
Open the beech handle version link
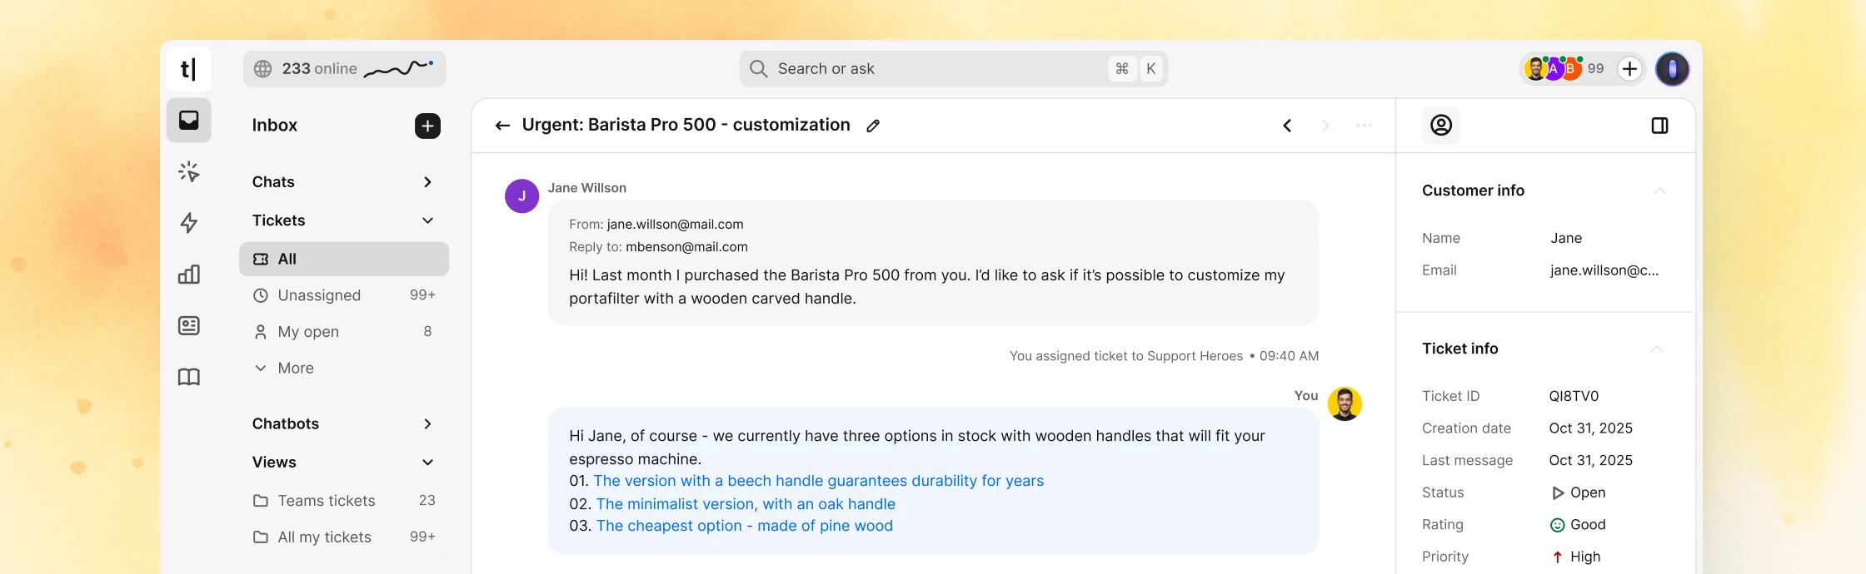coord(818,481)
